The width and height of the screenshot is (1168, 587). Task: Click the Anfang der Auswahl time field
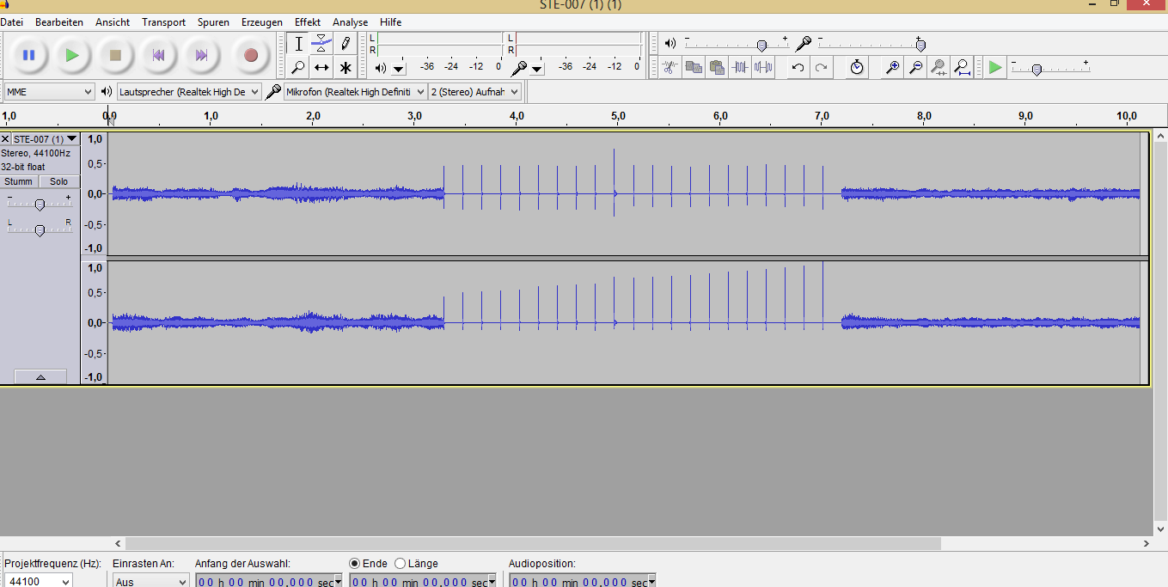pos(269,581)
